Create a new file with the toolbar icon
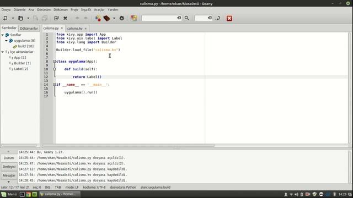The image size is (353, 198). 5,18
